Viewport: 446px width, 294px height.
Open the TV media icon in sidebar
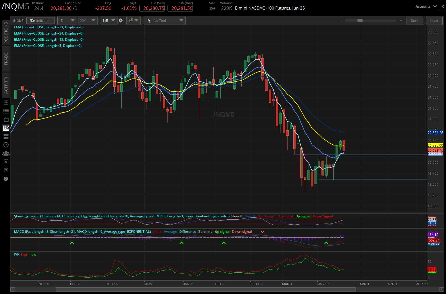pyautogui.click(x=6, y=120)
